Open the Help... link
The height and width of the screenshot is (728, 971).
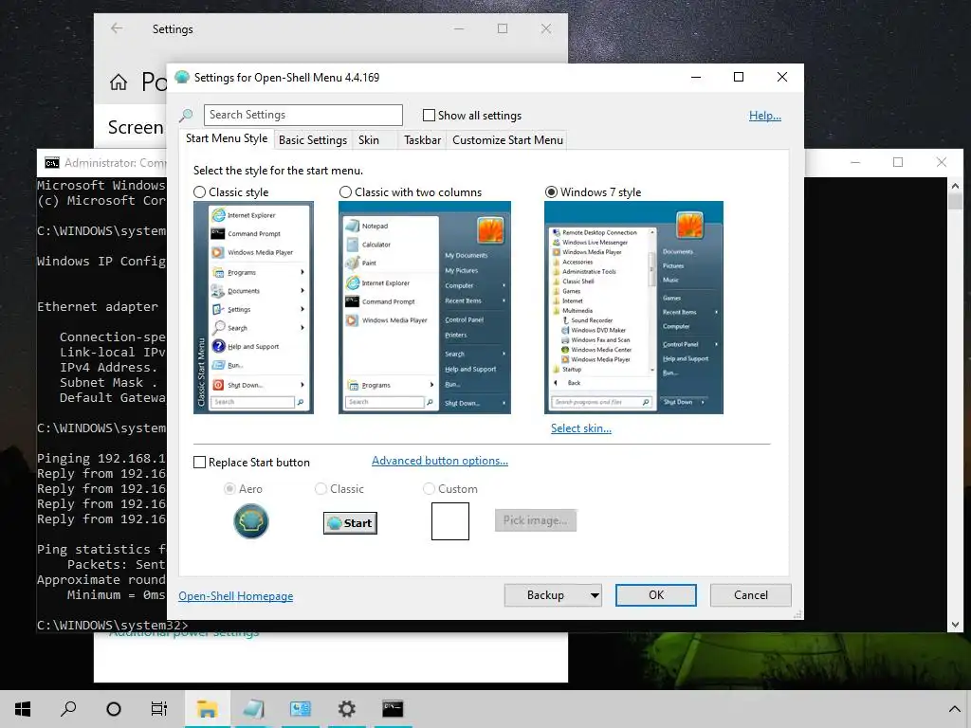tap(765, 116)
